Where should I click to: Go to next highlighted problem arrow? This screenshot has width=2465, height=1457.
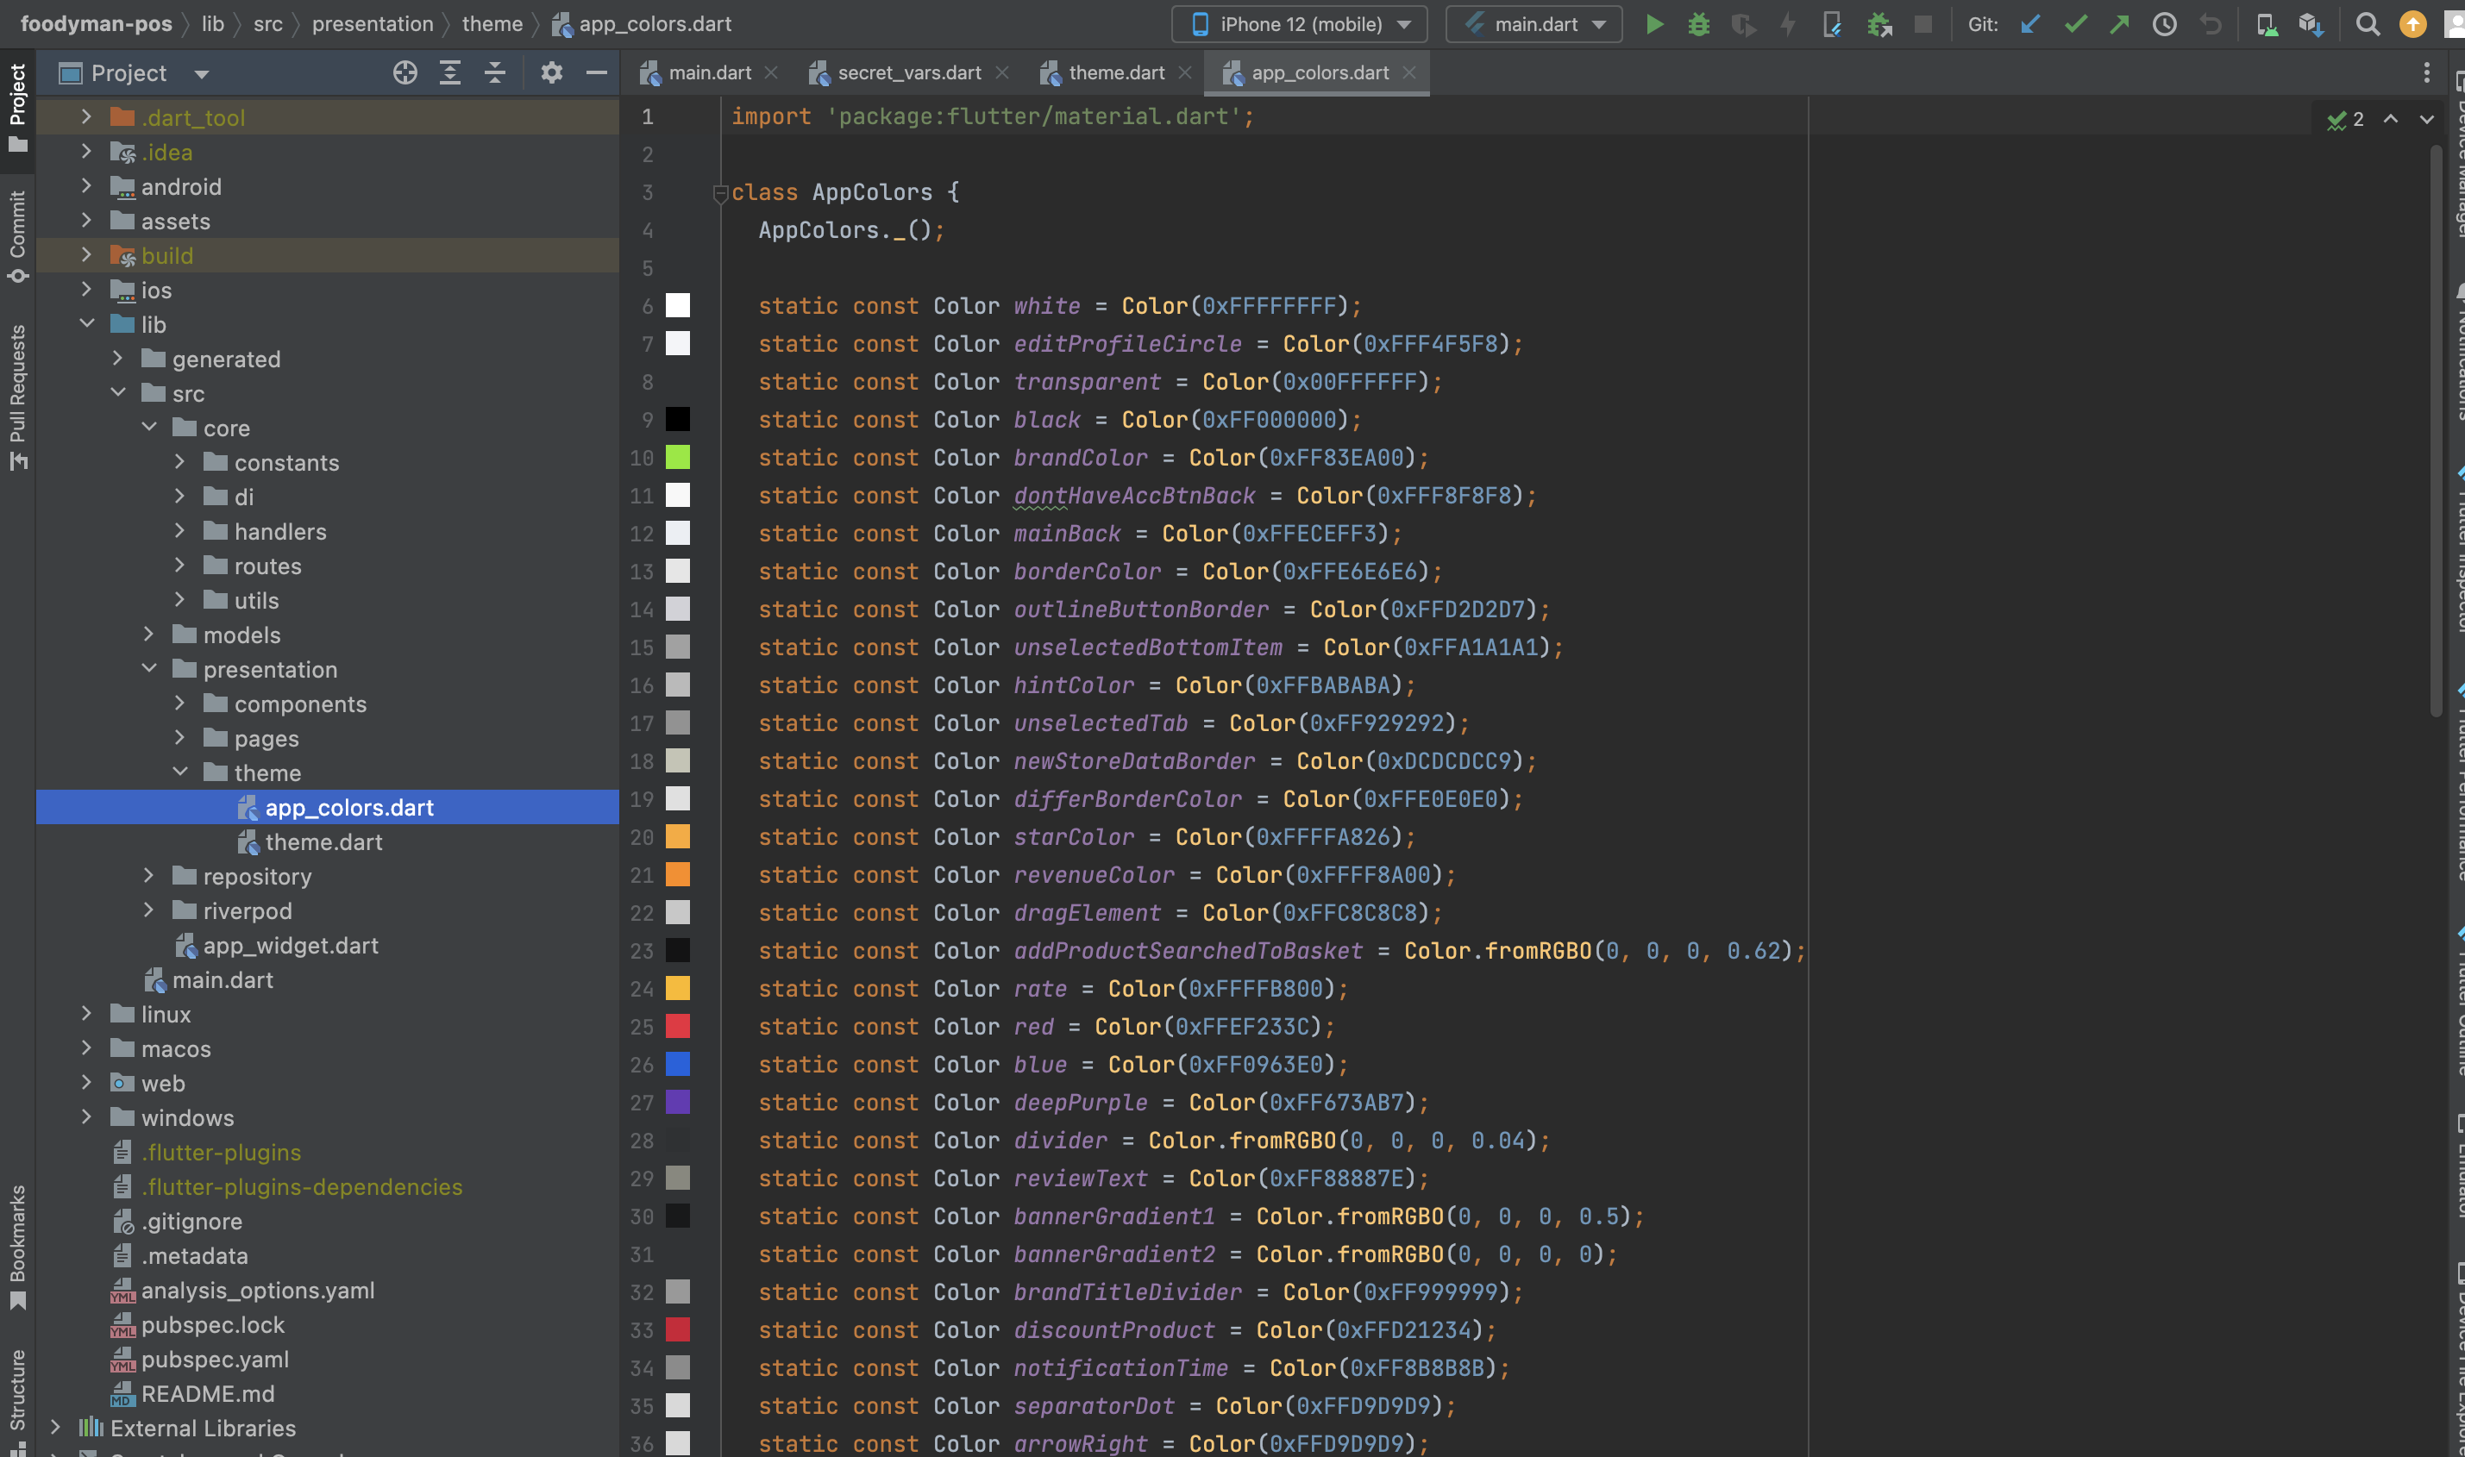click(x=2427, y=119)
